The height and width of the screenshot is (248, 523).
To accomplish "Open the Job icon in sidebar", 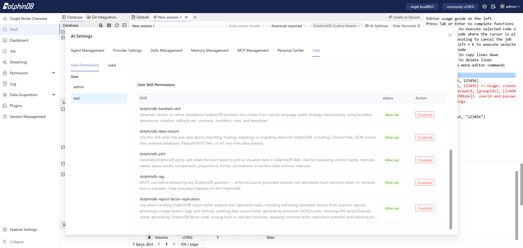I will [x=5, y=51].
